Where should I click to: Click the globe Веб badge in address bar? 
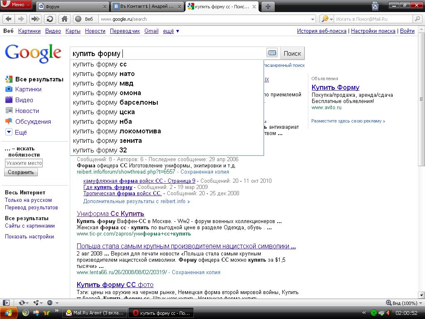pyautogui.click(x=85, y=19)
